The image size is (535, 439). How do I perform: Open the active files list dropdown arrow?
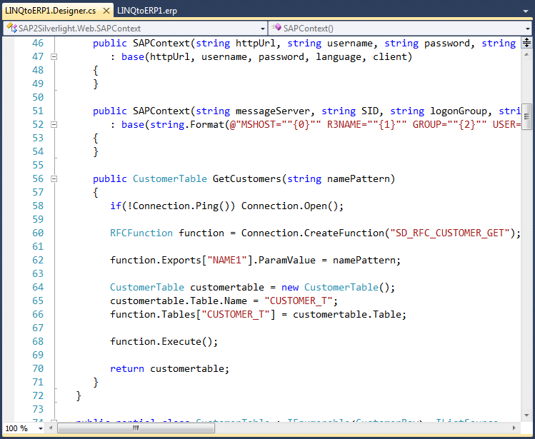(x=526, y=11)
